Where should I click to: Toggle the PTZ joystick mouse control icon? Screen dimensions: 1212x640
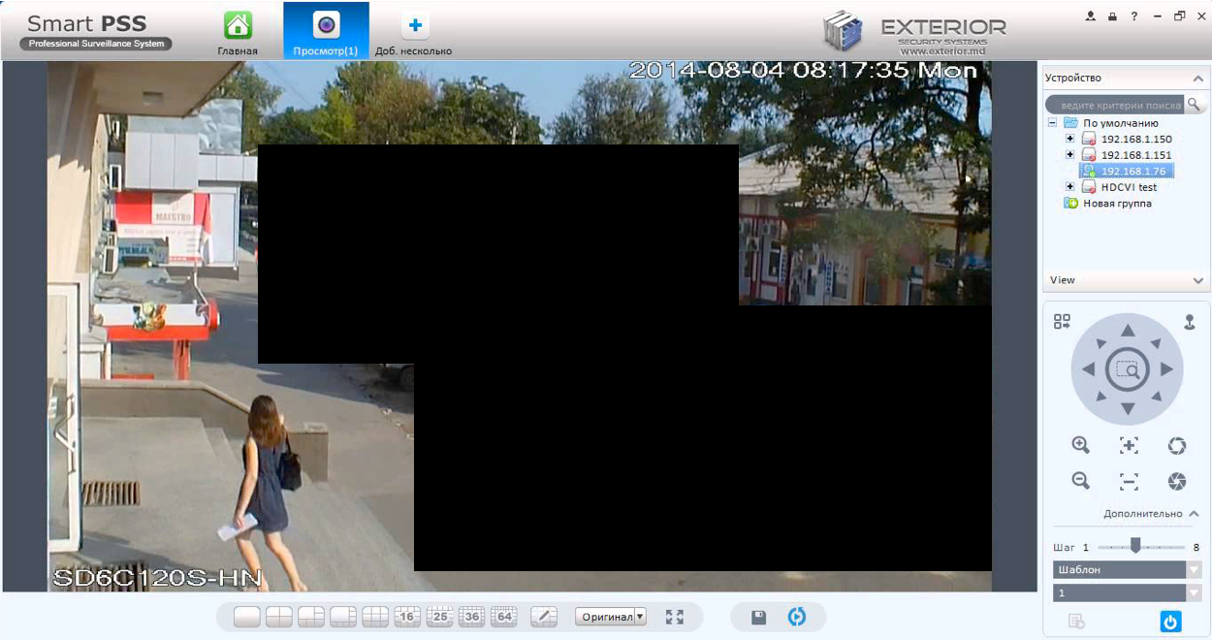coord(1190,322)
